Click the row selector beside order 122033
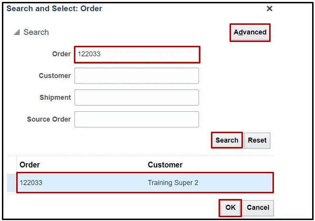This screenshot has height=221, width=315. point(11,183)
